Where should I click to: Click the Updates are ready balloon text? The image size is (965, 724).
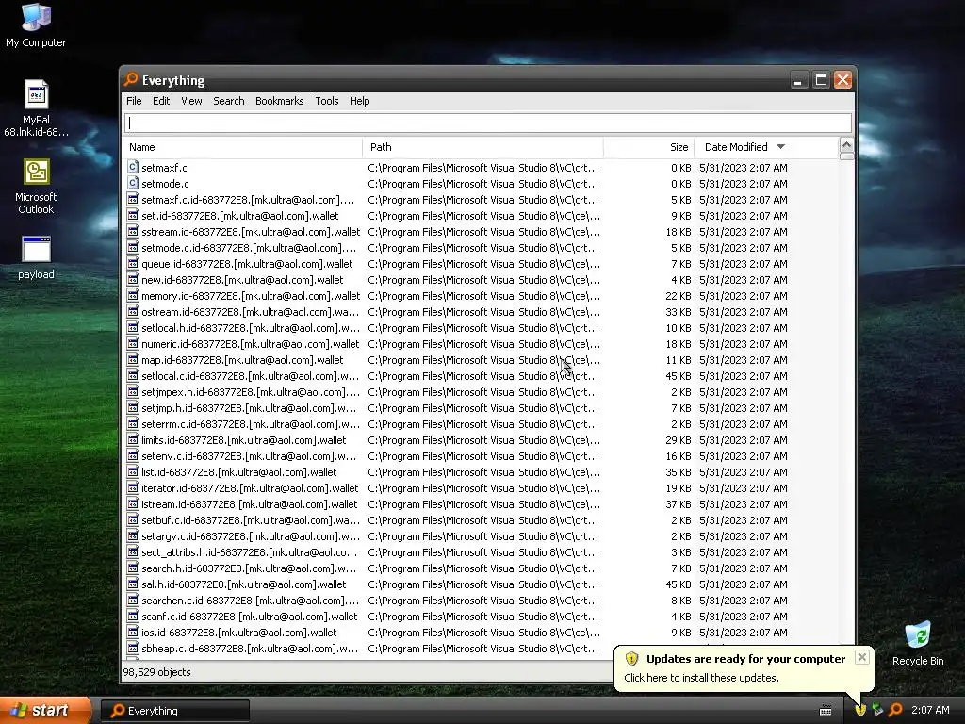pyautogui.click(x=746, y=659)
